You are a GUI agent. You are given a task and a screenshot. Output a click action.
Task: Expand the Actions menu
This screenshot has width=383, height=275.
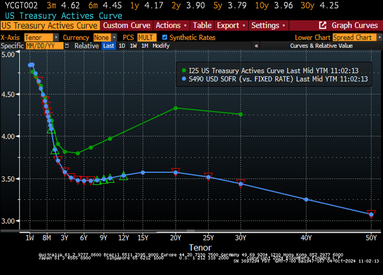pyautogui.click(x=171, y=25)
